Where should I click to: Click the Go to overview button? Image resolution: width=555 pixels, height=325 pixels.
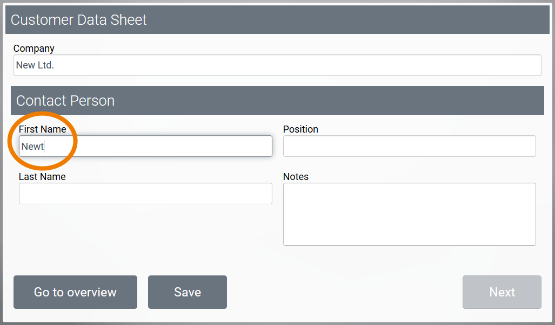75,292
